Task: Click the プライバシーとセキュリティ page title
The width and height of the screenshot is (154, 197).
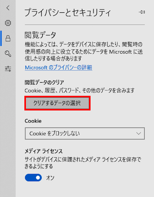Action: pos(68,13)
